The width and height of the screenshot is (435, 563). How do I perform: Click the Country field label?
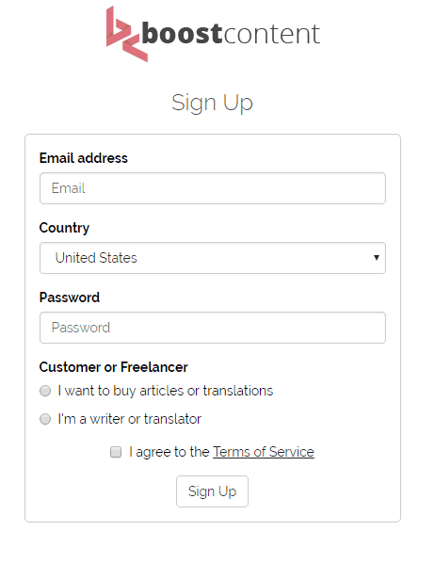coord(64,228)
